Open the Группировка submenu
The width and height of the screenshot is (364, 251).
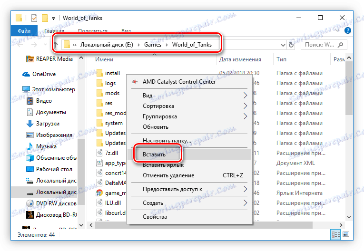pos(189,116)
